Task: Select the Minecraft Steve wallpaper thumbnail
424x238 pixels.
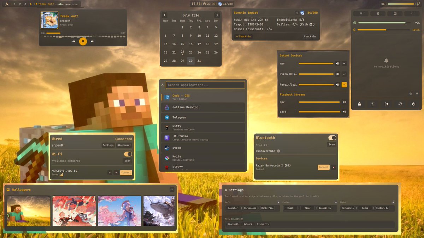Action: (x=29, y=211)
